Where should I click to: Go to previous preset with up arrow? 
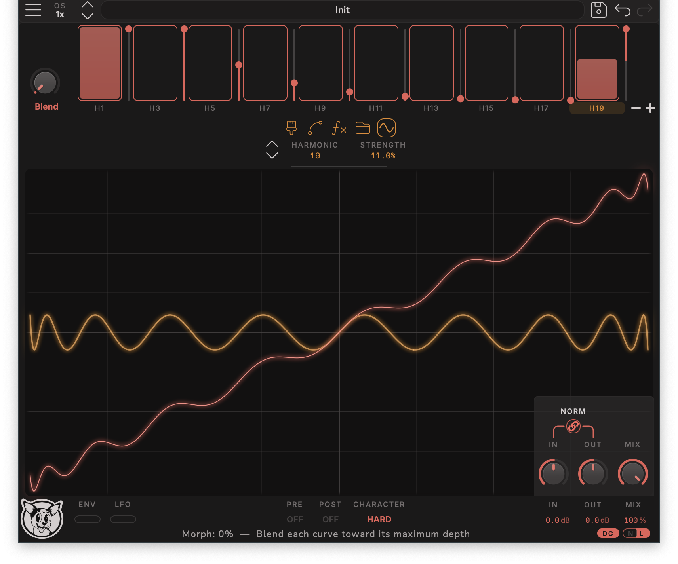pyautogui.click(x=87, y=5)
